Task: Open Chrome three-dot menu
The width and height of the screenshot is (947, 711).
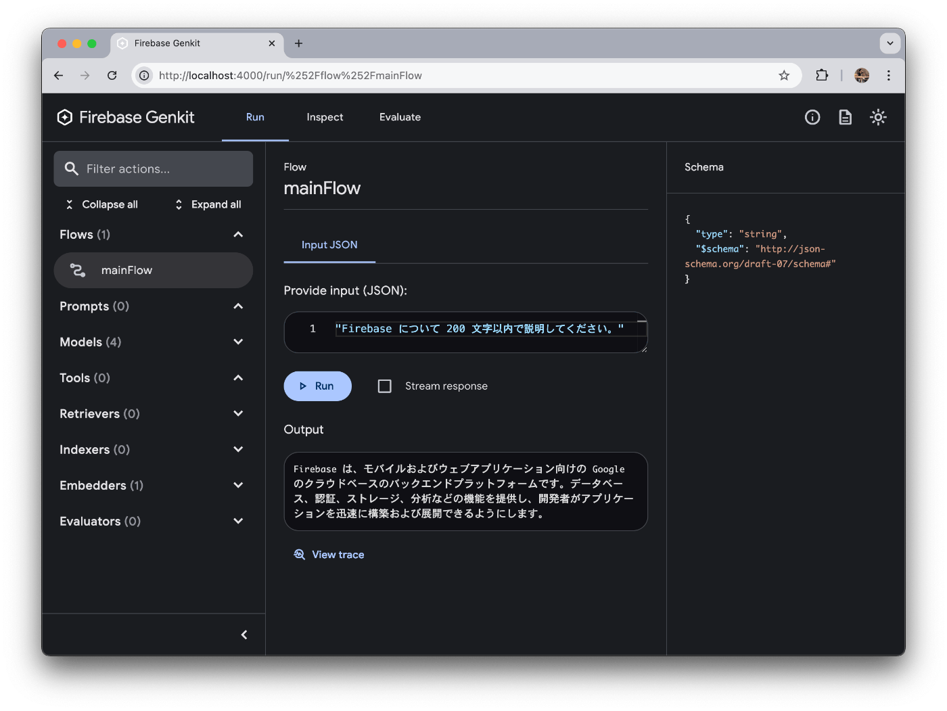Action: coord(888,75)
